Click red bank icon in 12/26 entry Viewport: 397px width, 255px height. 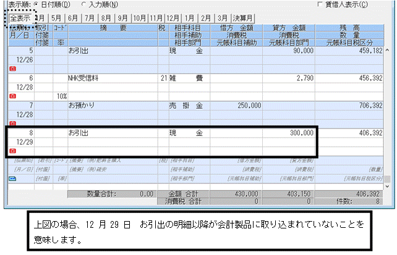(x=12, y=69)
